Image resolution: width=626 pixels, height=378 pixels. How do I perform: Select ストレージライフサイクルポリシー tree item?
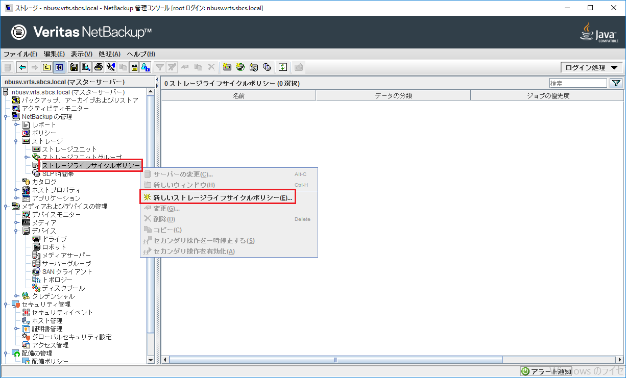pos(90,165)
